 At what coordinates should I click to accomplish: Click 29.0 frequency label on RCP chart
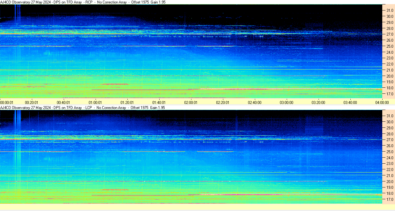pyautogui.click(x=390, y=22)
